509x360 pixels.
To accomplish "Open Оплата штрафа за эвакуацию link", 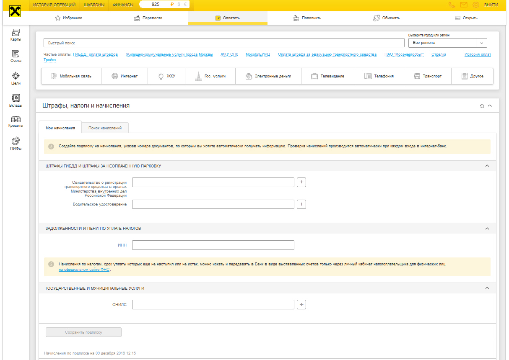I will [x=327, y=54].
